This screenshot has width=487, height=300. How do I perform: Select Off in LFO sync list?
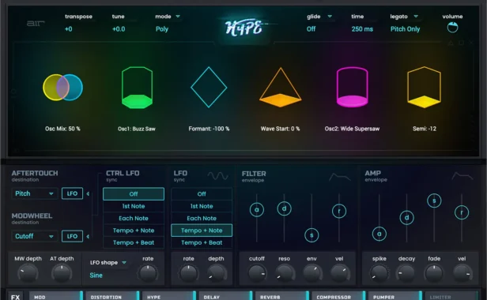pyautogui.click(x=202, y=194)
